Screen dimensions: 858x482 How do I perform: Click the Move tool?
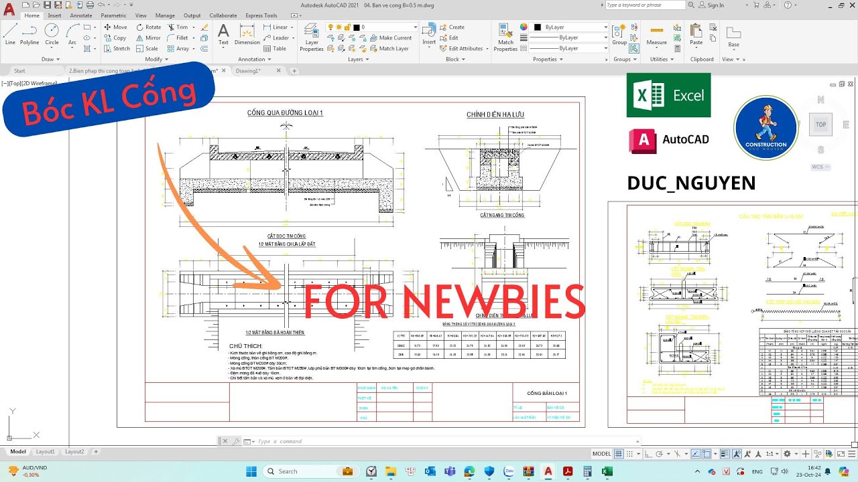(x=115, y=27)
